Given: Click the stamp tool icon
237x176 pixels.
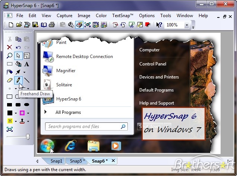Looking at the screenshot, I should pyautogui.click(x=22, y=121).
